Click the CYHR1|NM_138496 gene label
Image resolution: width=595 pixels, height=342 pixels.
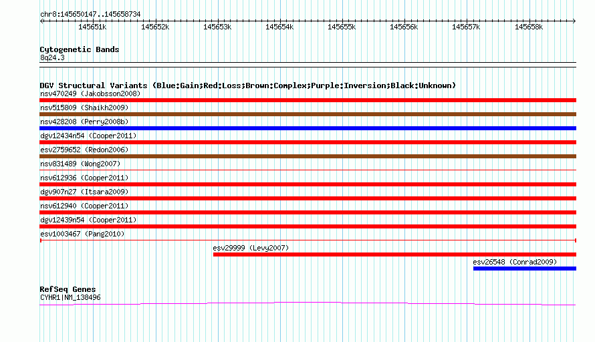(71, 298)
